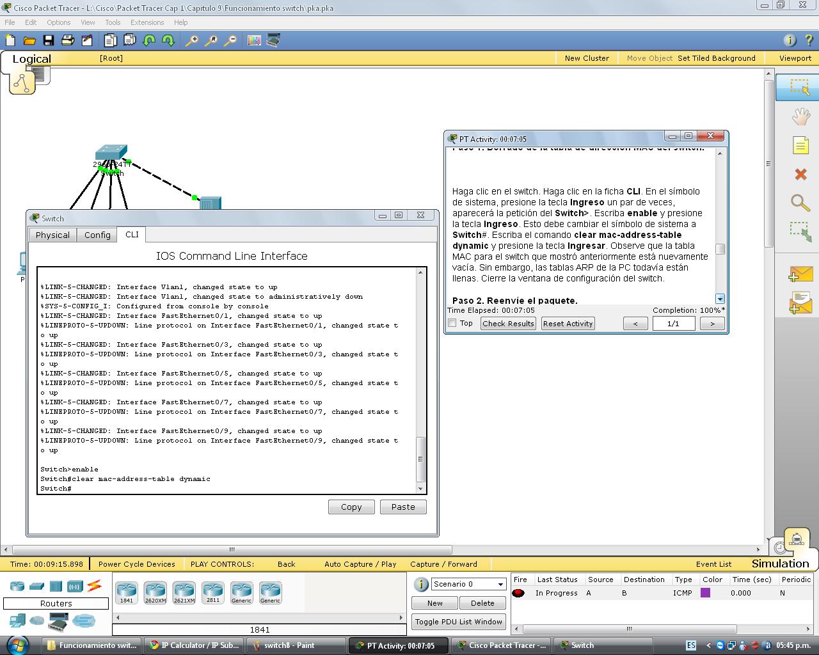
Task: Click Capture / Forward control
Action: 443,564
